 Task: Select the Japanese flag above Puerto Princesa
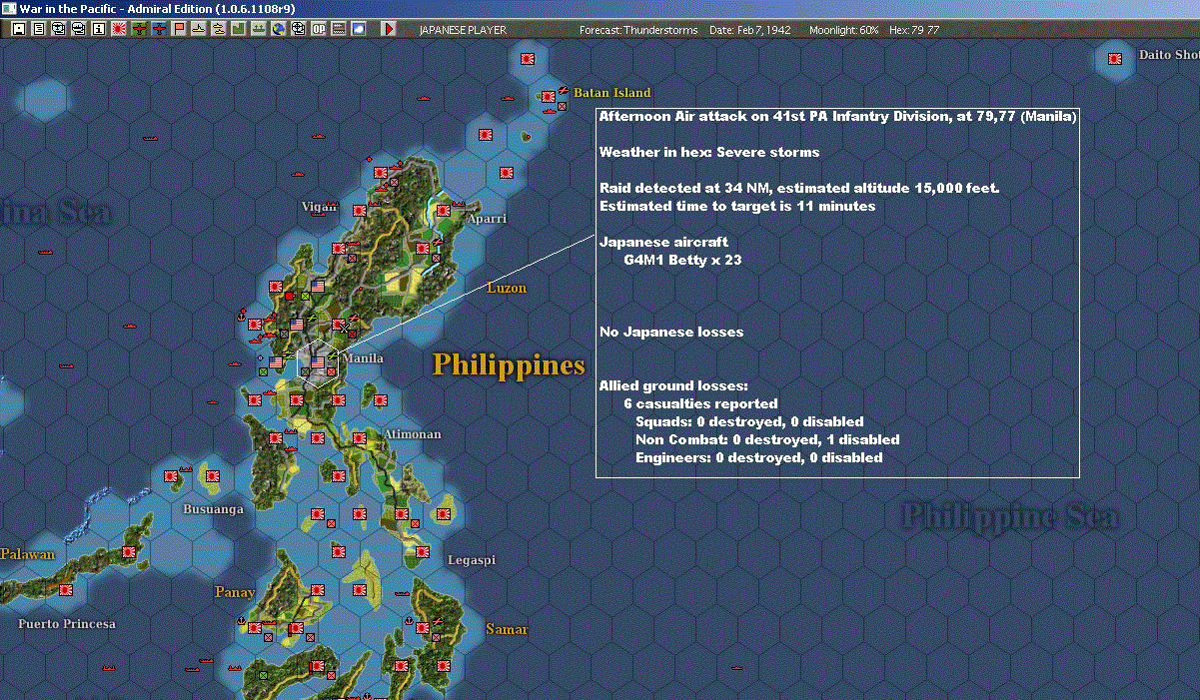(x=66, y=590)
